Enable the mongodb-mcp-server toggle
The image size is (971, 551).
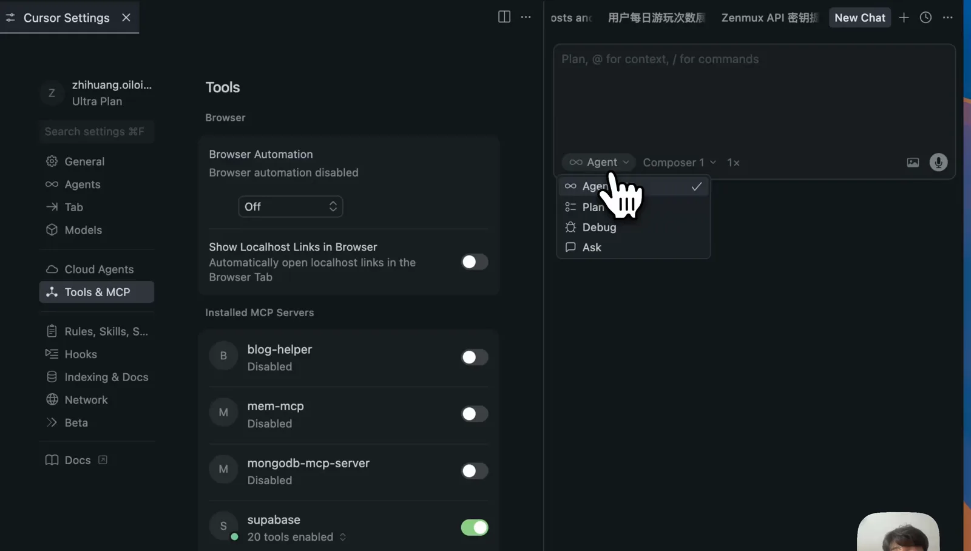pyautogui.click(x=475, y=471)
